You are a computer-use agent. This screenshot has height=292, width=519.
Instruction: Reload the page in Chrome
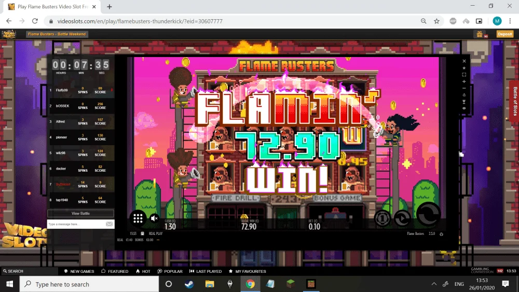click(35, 21)
